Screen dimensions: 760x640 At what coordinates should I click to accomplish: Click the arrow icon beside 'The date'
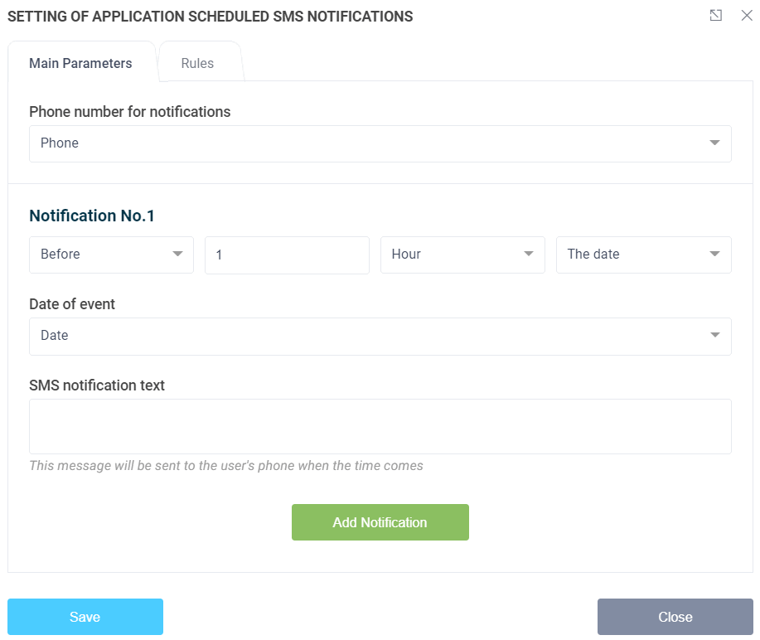click(x=714, y=255)
